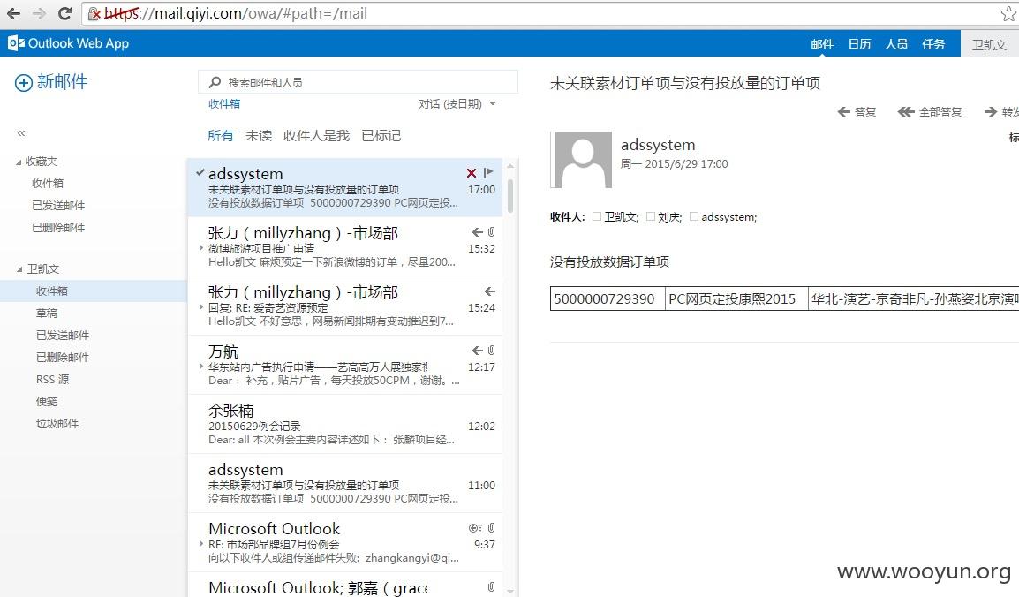The height and width of the screenshot is (597, 1019).
Task: Select the 未读 unread filter tab
Action: click(259, 135)
